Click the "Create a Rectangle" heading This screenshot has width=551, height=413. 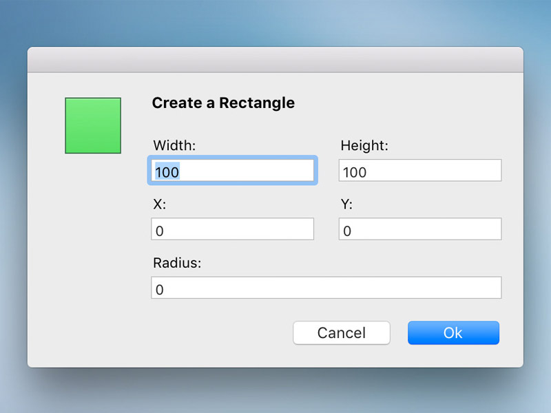223,103
